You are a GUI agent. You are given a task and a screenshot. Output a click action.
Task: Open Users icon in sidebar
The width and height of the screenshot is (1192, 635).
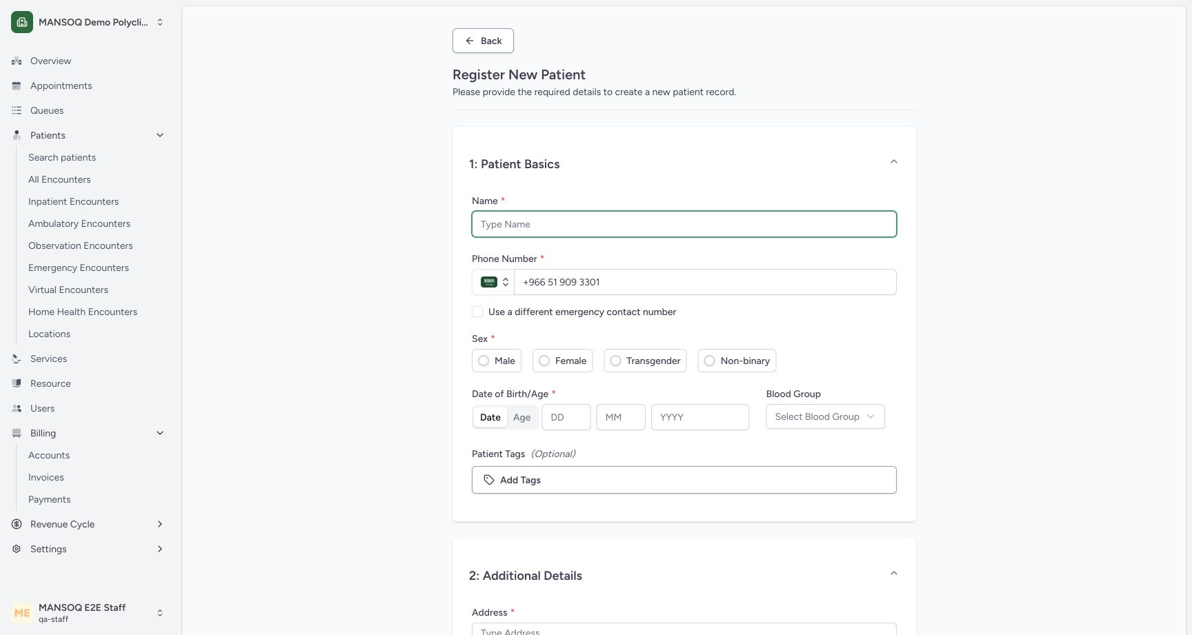(17, 408)
